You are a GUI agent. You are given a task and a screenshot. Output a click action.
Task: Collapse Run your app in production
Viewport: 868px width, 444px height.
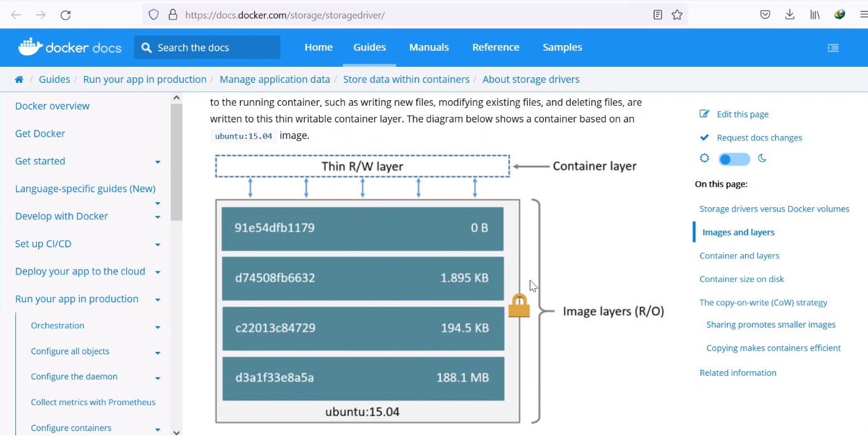click(x=158, y=300)
